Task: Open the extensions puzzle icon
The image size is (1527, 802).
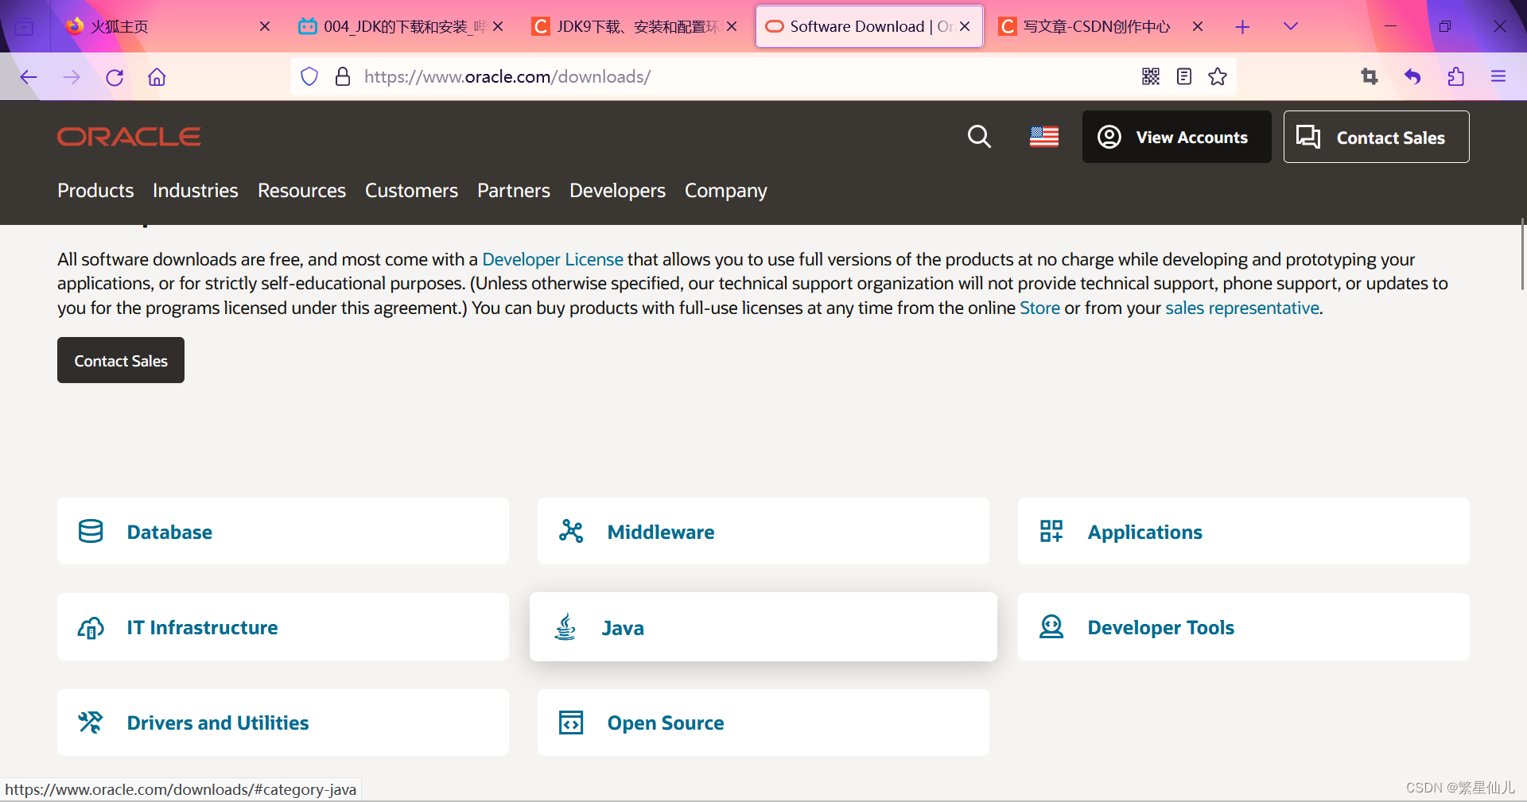Action: (1456, 76)
